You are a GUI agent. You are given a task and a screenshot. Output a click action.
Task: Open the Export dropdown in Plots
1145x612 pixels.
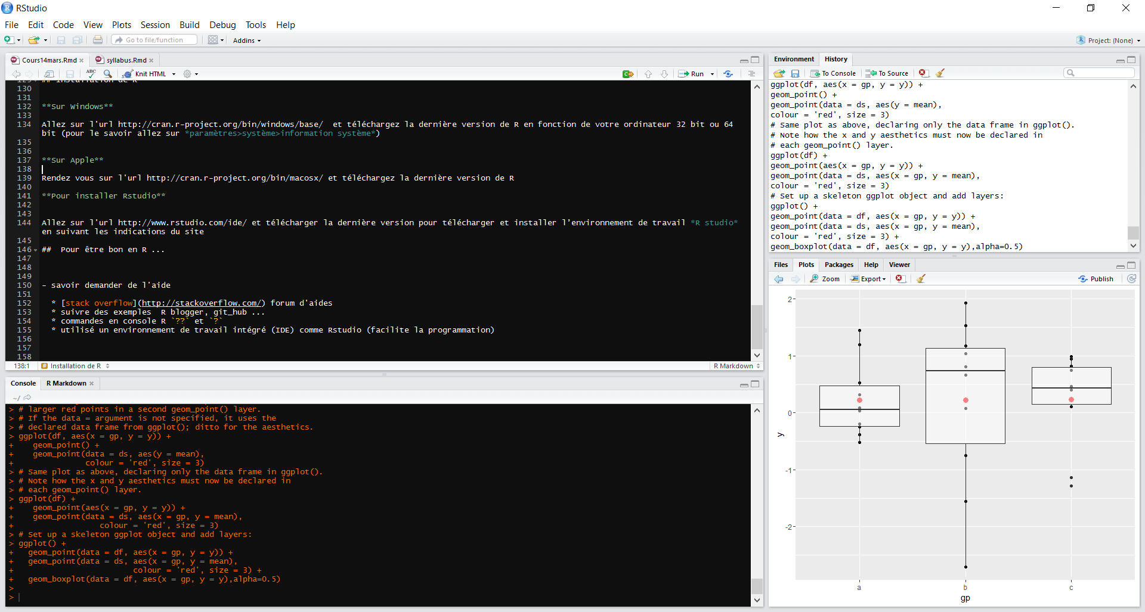869,279
